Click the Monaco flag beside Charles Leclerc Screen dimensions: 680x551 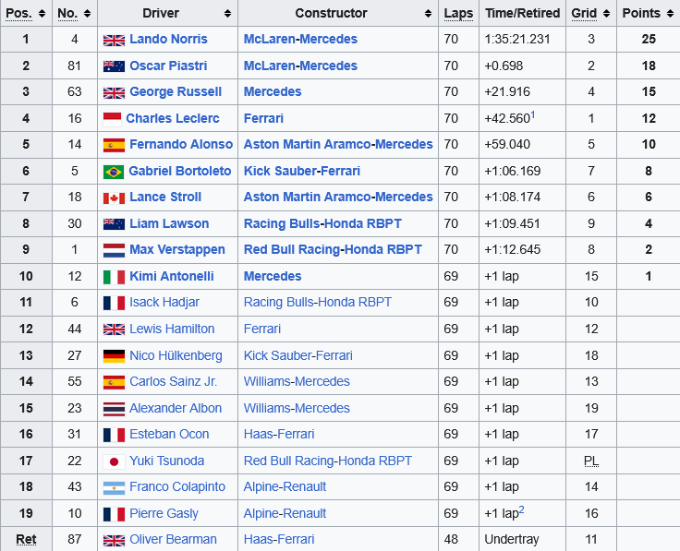(x=113, y=119)
